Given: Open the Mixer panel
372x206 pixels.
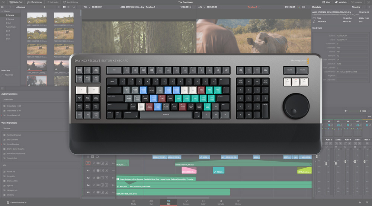Looking at the screenshot, I should pos(327,2).
